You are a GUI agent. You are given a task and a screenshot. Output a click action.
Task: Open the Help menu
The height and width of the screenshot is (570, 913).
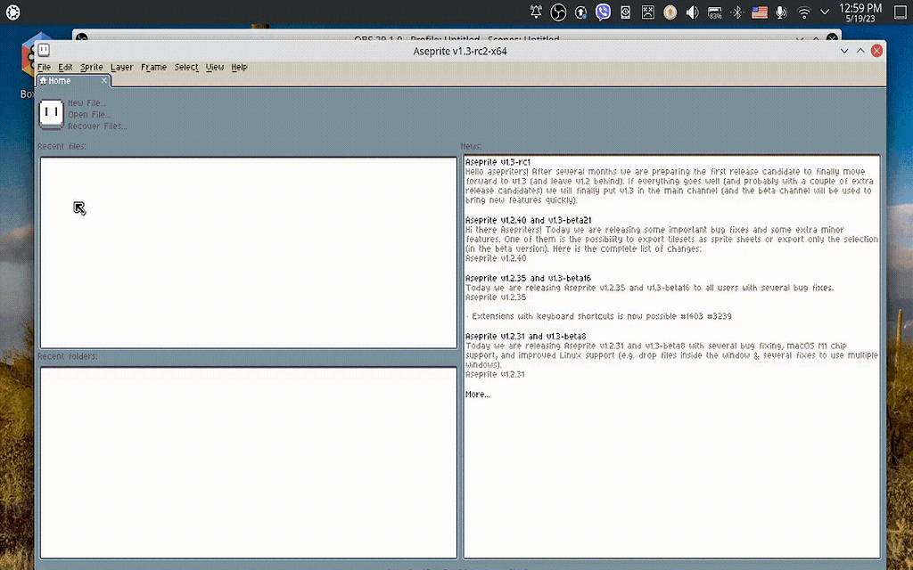(239, 67)
